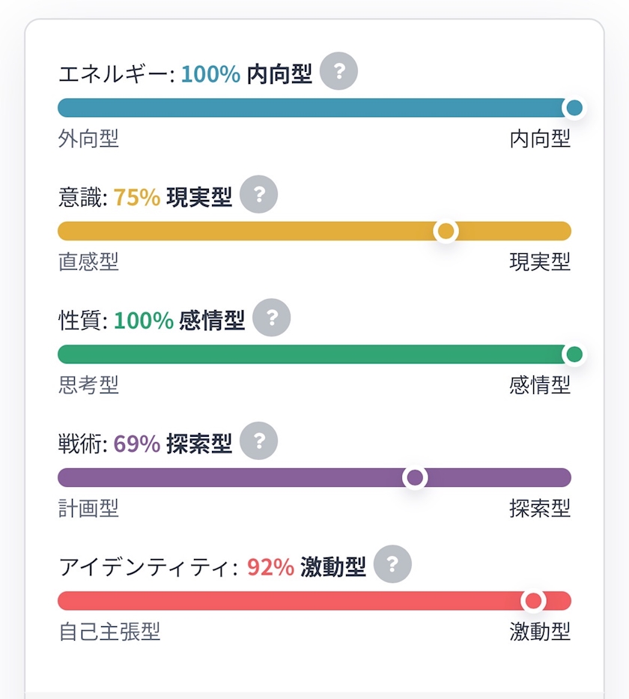Open the help icon beside 意識 現実型
Viewport: 629px width, 699px height.
click(x=259, y=194)
